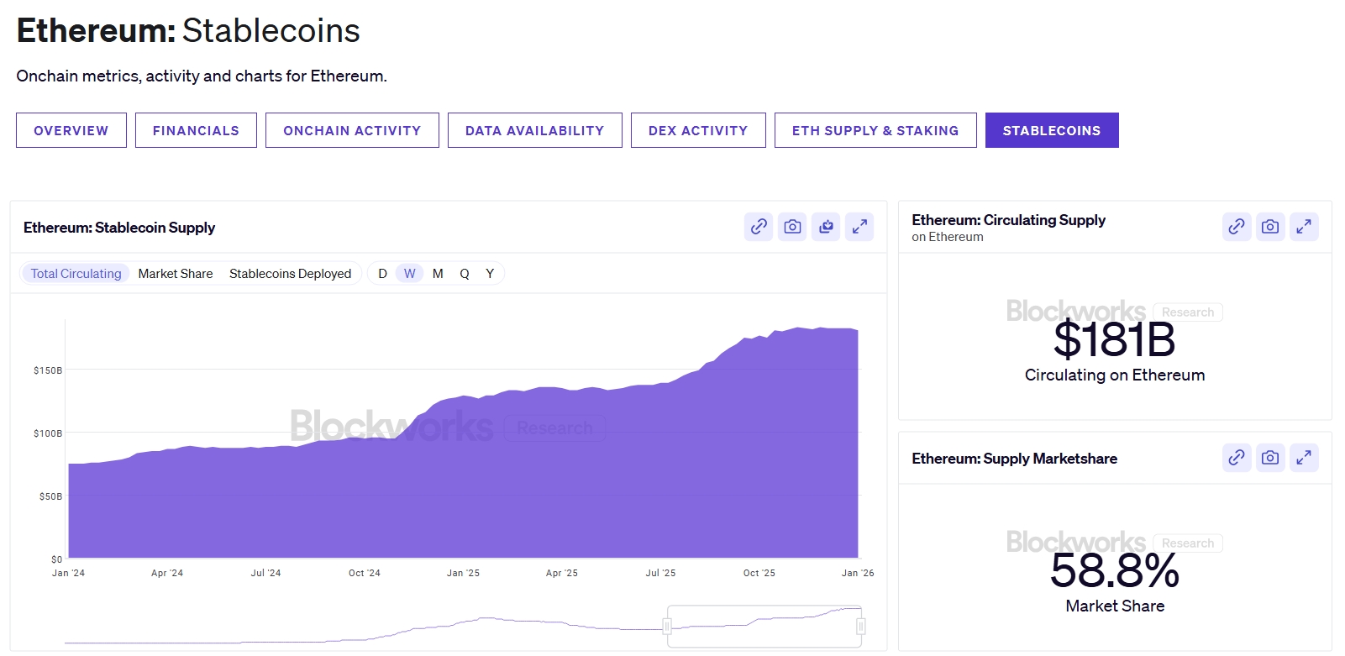Click left handle of range slider

coord(667,627)
